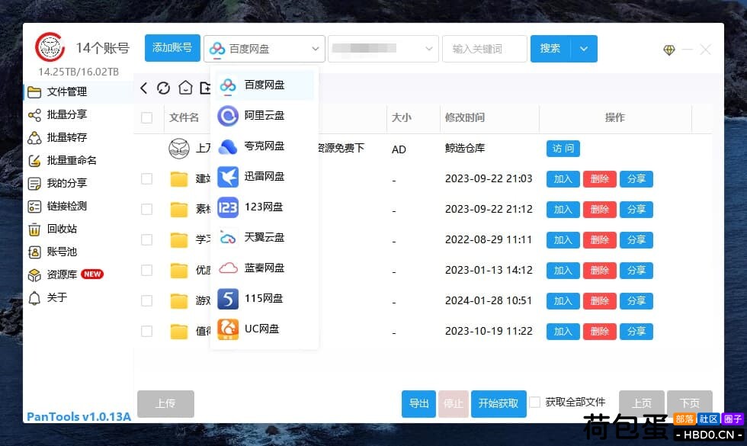This screenshot has height=446, width=747.
Task: Open the 链接检测 sidebar section
Action: pyautogui.click(x=78, y=206)
